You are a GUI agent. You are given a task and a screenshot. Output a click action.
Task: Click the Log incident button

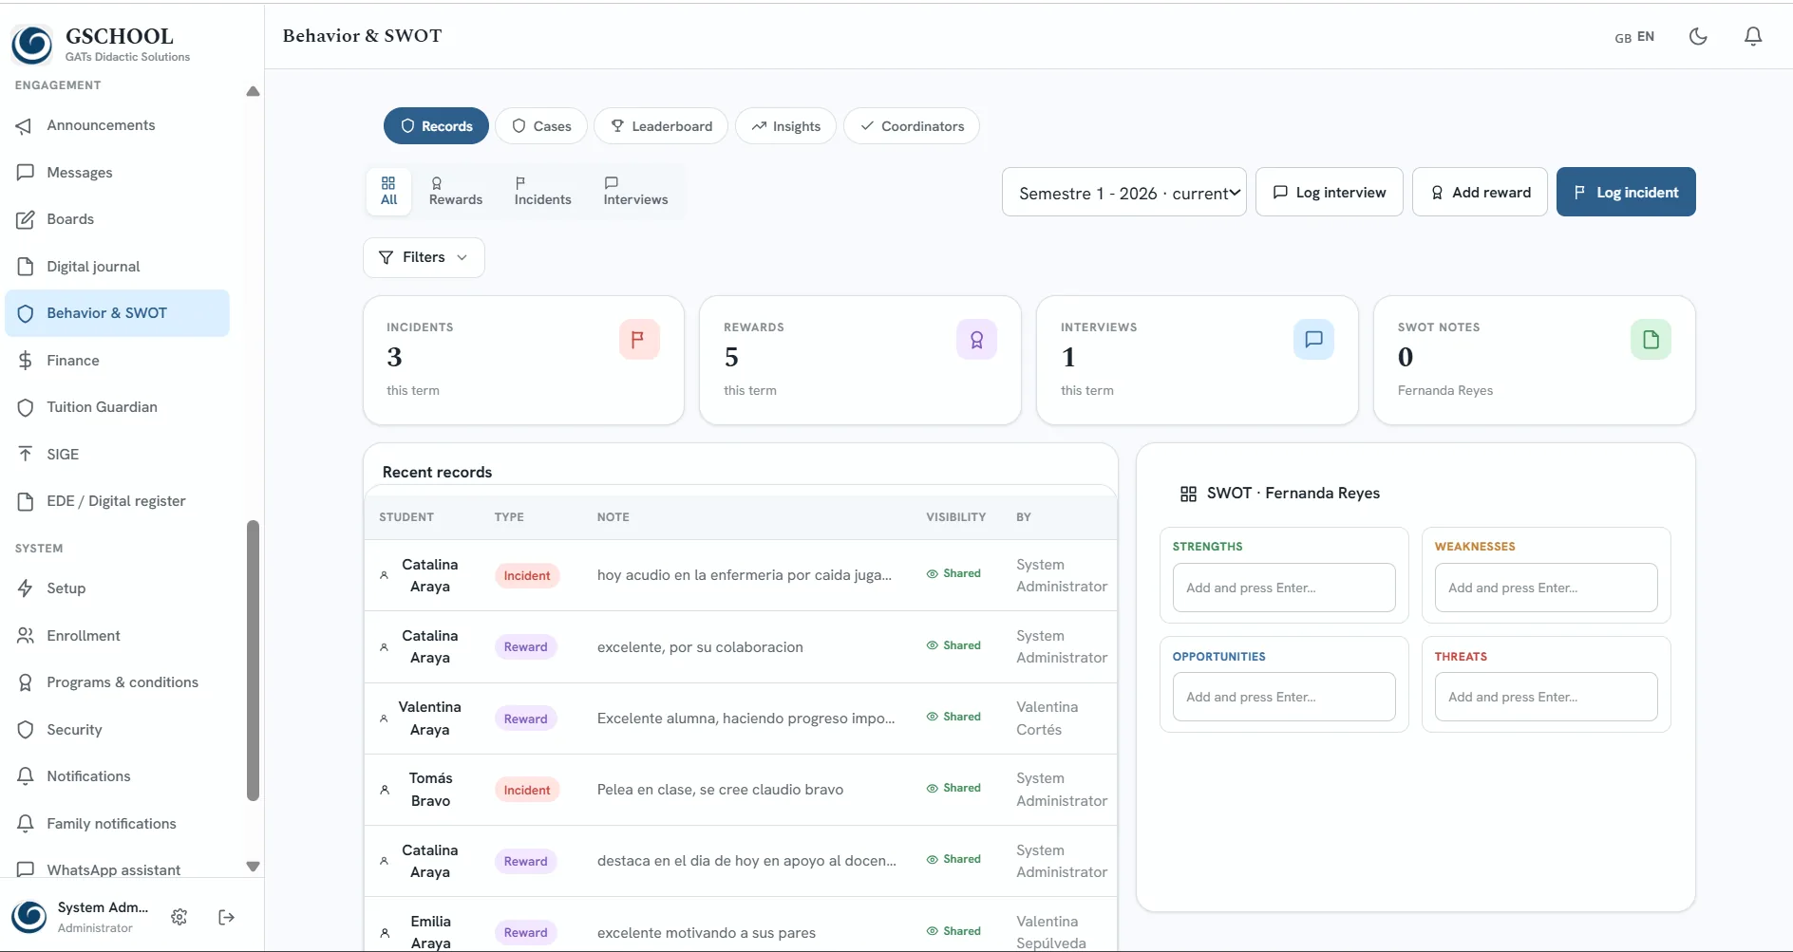point(1626,193)
